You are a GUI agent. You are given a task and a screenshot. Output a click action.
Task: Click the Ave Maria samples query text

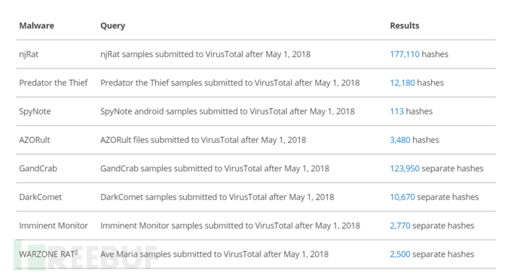click(x=215, y=254)
